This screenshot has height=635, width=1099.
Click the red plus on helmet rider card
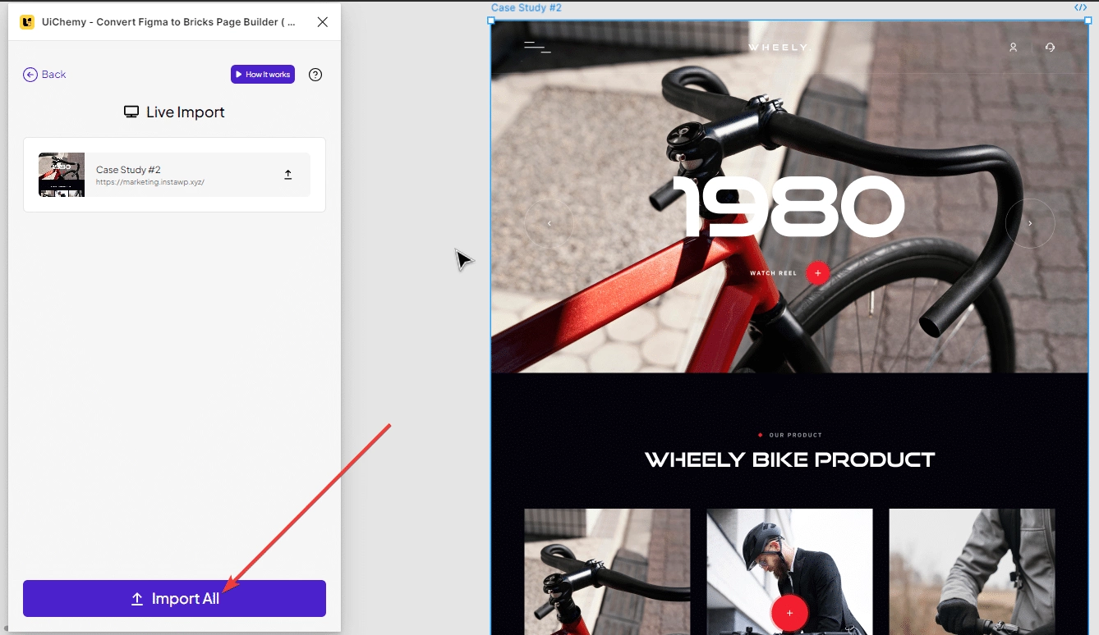click(x=789, y=613)
